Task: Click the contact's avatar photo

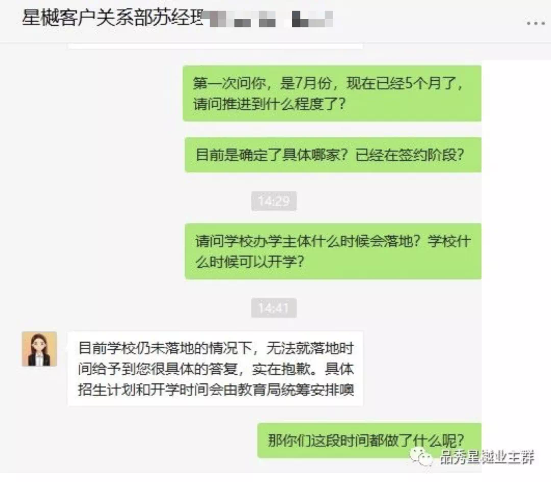Action: 39,349
